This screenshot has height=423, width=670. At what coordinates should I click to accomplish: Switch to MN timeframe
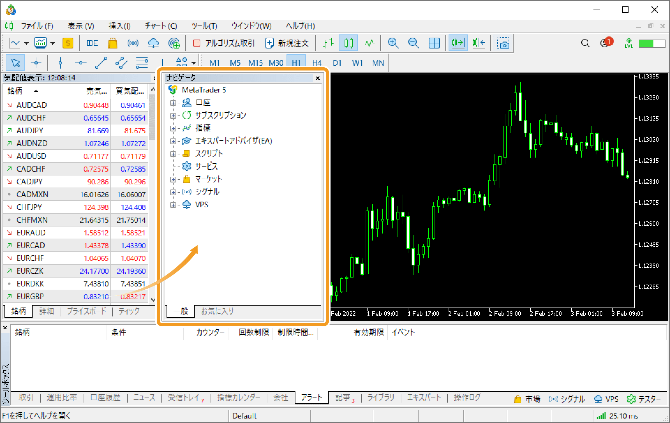[x=378, y=63]
